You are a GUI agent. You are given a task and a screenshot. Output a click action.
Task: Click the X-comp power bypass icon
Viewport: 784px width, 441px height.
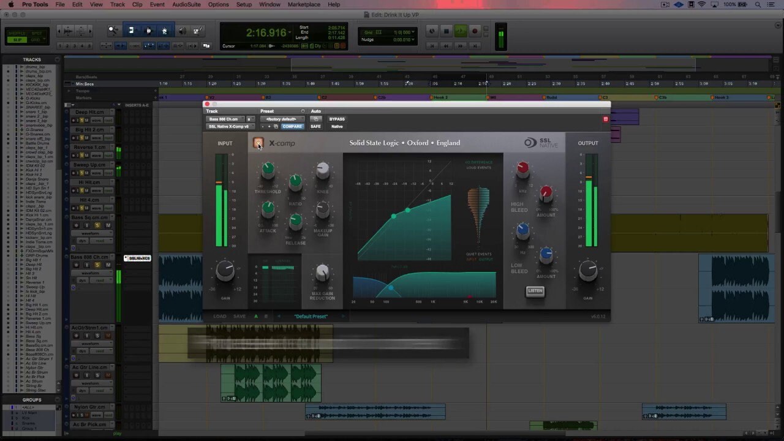tap(258, 143)
